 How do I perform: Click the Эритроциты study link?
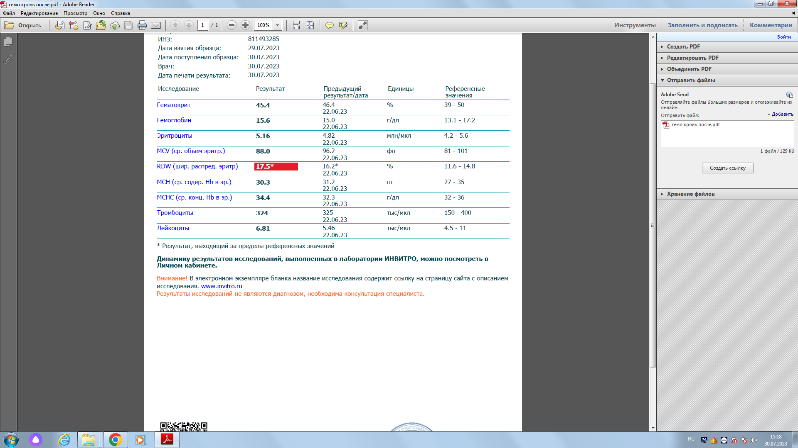(x=175, y=136)
